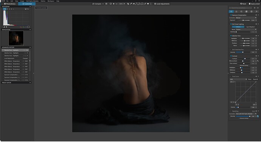Open the File menu
The width and height of the screenshot is (261, 142).
click(x=7, y=1)
